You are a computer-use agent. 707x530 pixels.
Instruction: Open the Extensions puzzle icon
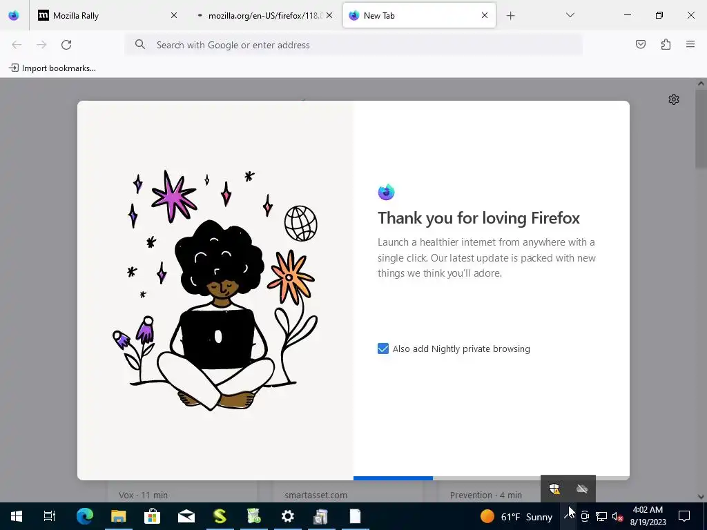(666, 44)
